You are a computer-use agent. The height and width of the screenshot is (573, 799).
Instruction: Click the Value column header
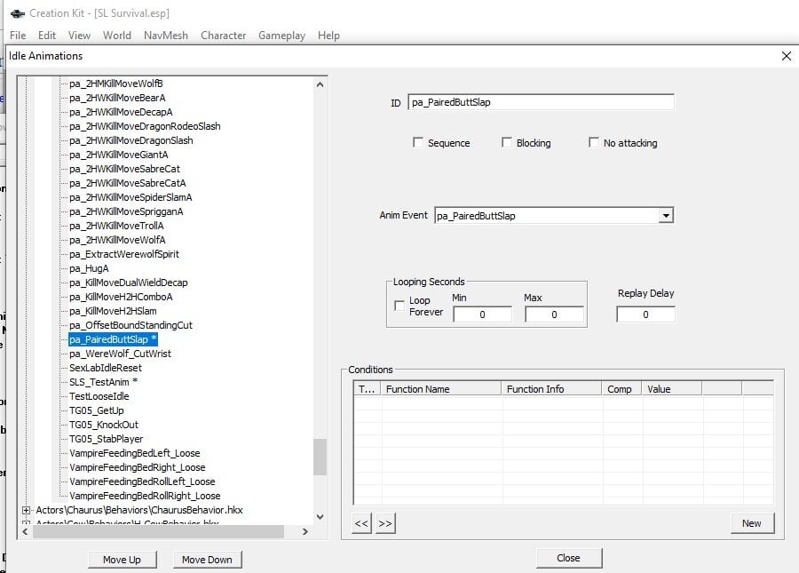point(672,389)
